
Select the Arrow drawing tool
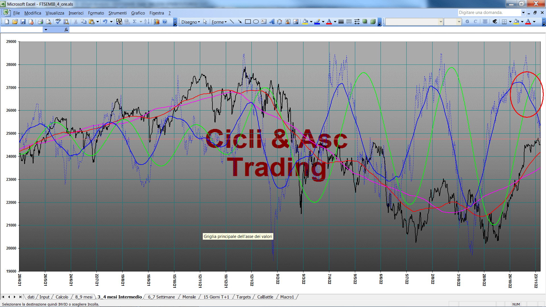[x=240, y=22]
